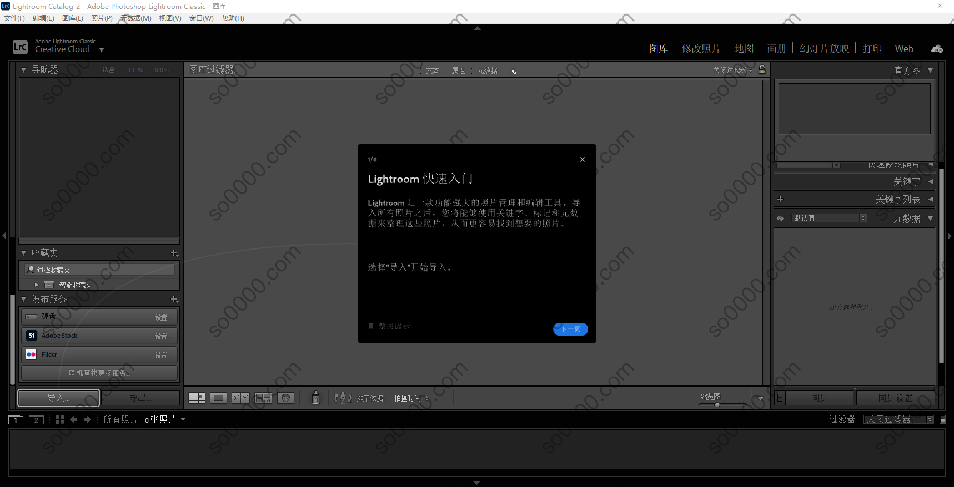Open second window display button 2

(x=36, y=420)
